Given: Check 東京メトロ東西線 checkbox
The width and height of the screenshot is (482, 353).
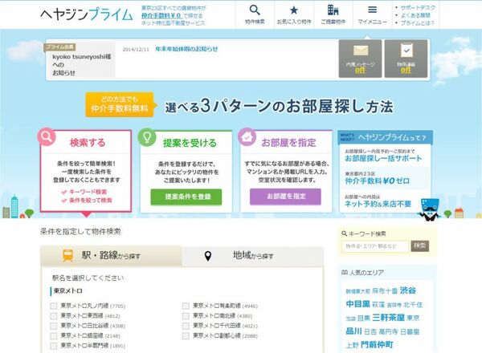Looking at the screenshot, I should pyautogui.click(x=54, y=316).
